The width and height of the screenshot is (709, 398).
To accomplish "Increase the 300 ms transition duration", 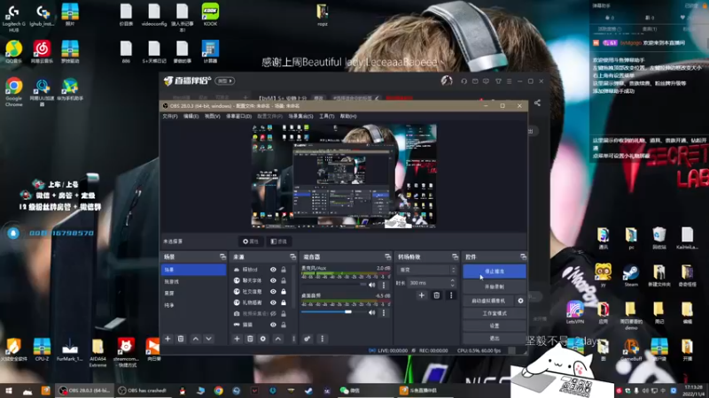I will coord(452,280).
